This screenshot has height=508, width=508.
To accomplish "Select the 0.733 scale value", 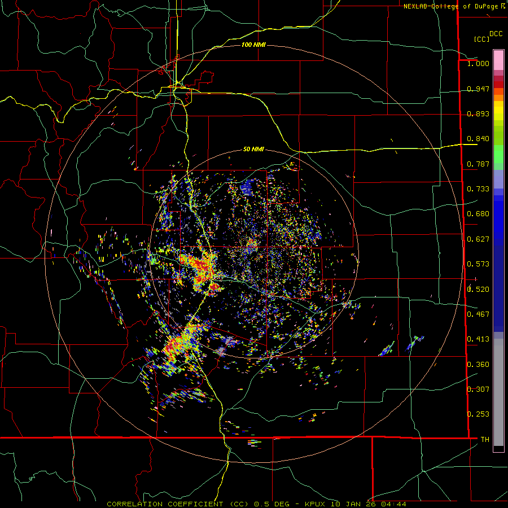I will coord(478,189).
